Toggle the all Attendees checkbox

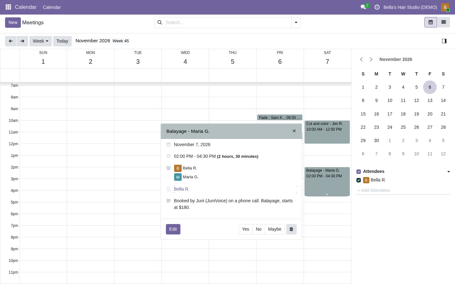coord(359,172)
